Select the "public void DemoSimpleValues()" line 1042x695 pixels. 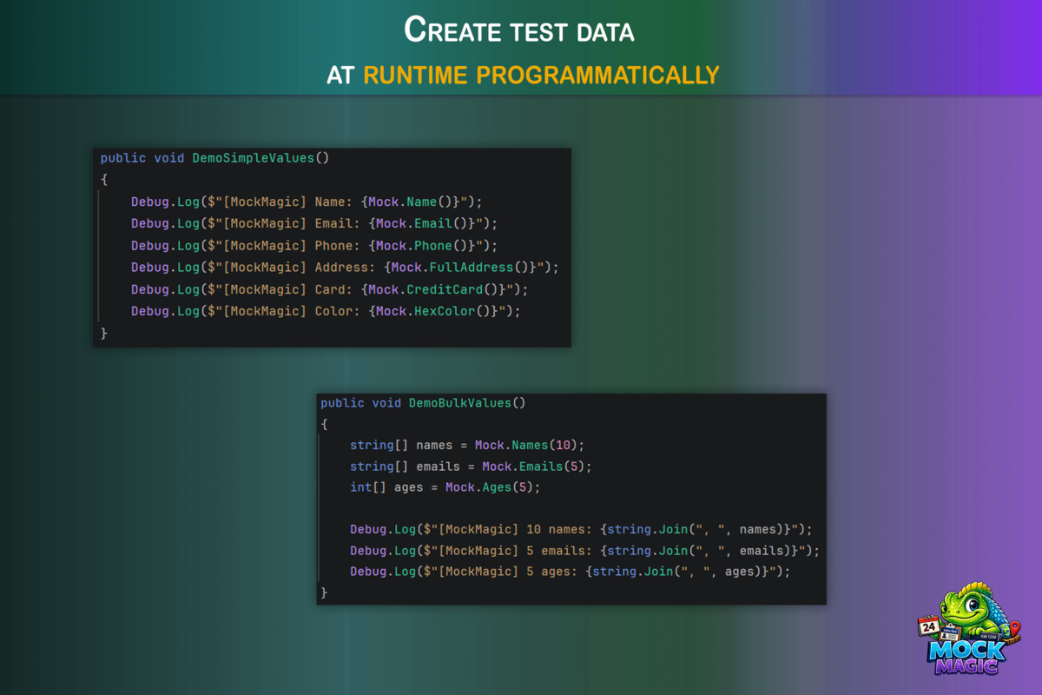[x=214, y=158]
